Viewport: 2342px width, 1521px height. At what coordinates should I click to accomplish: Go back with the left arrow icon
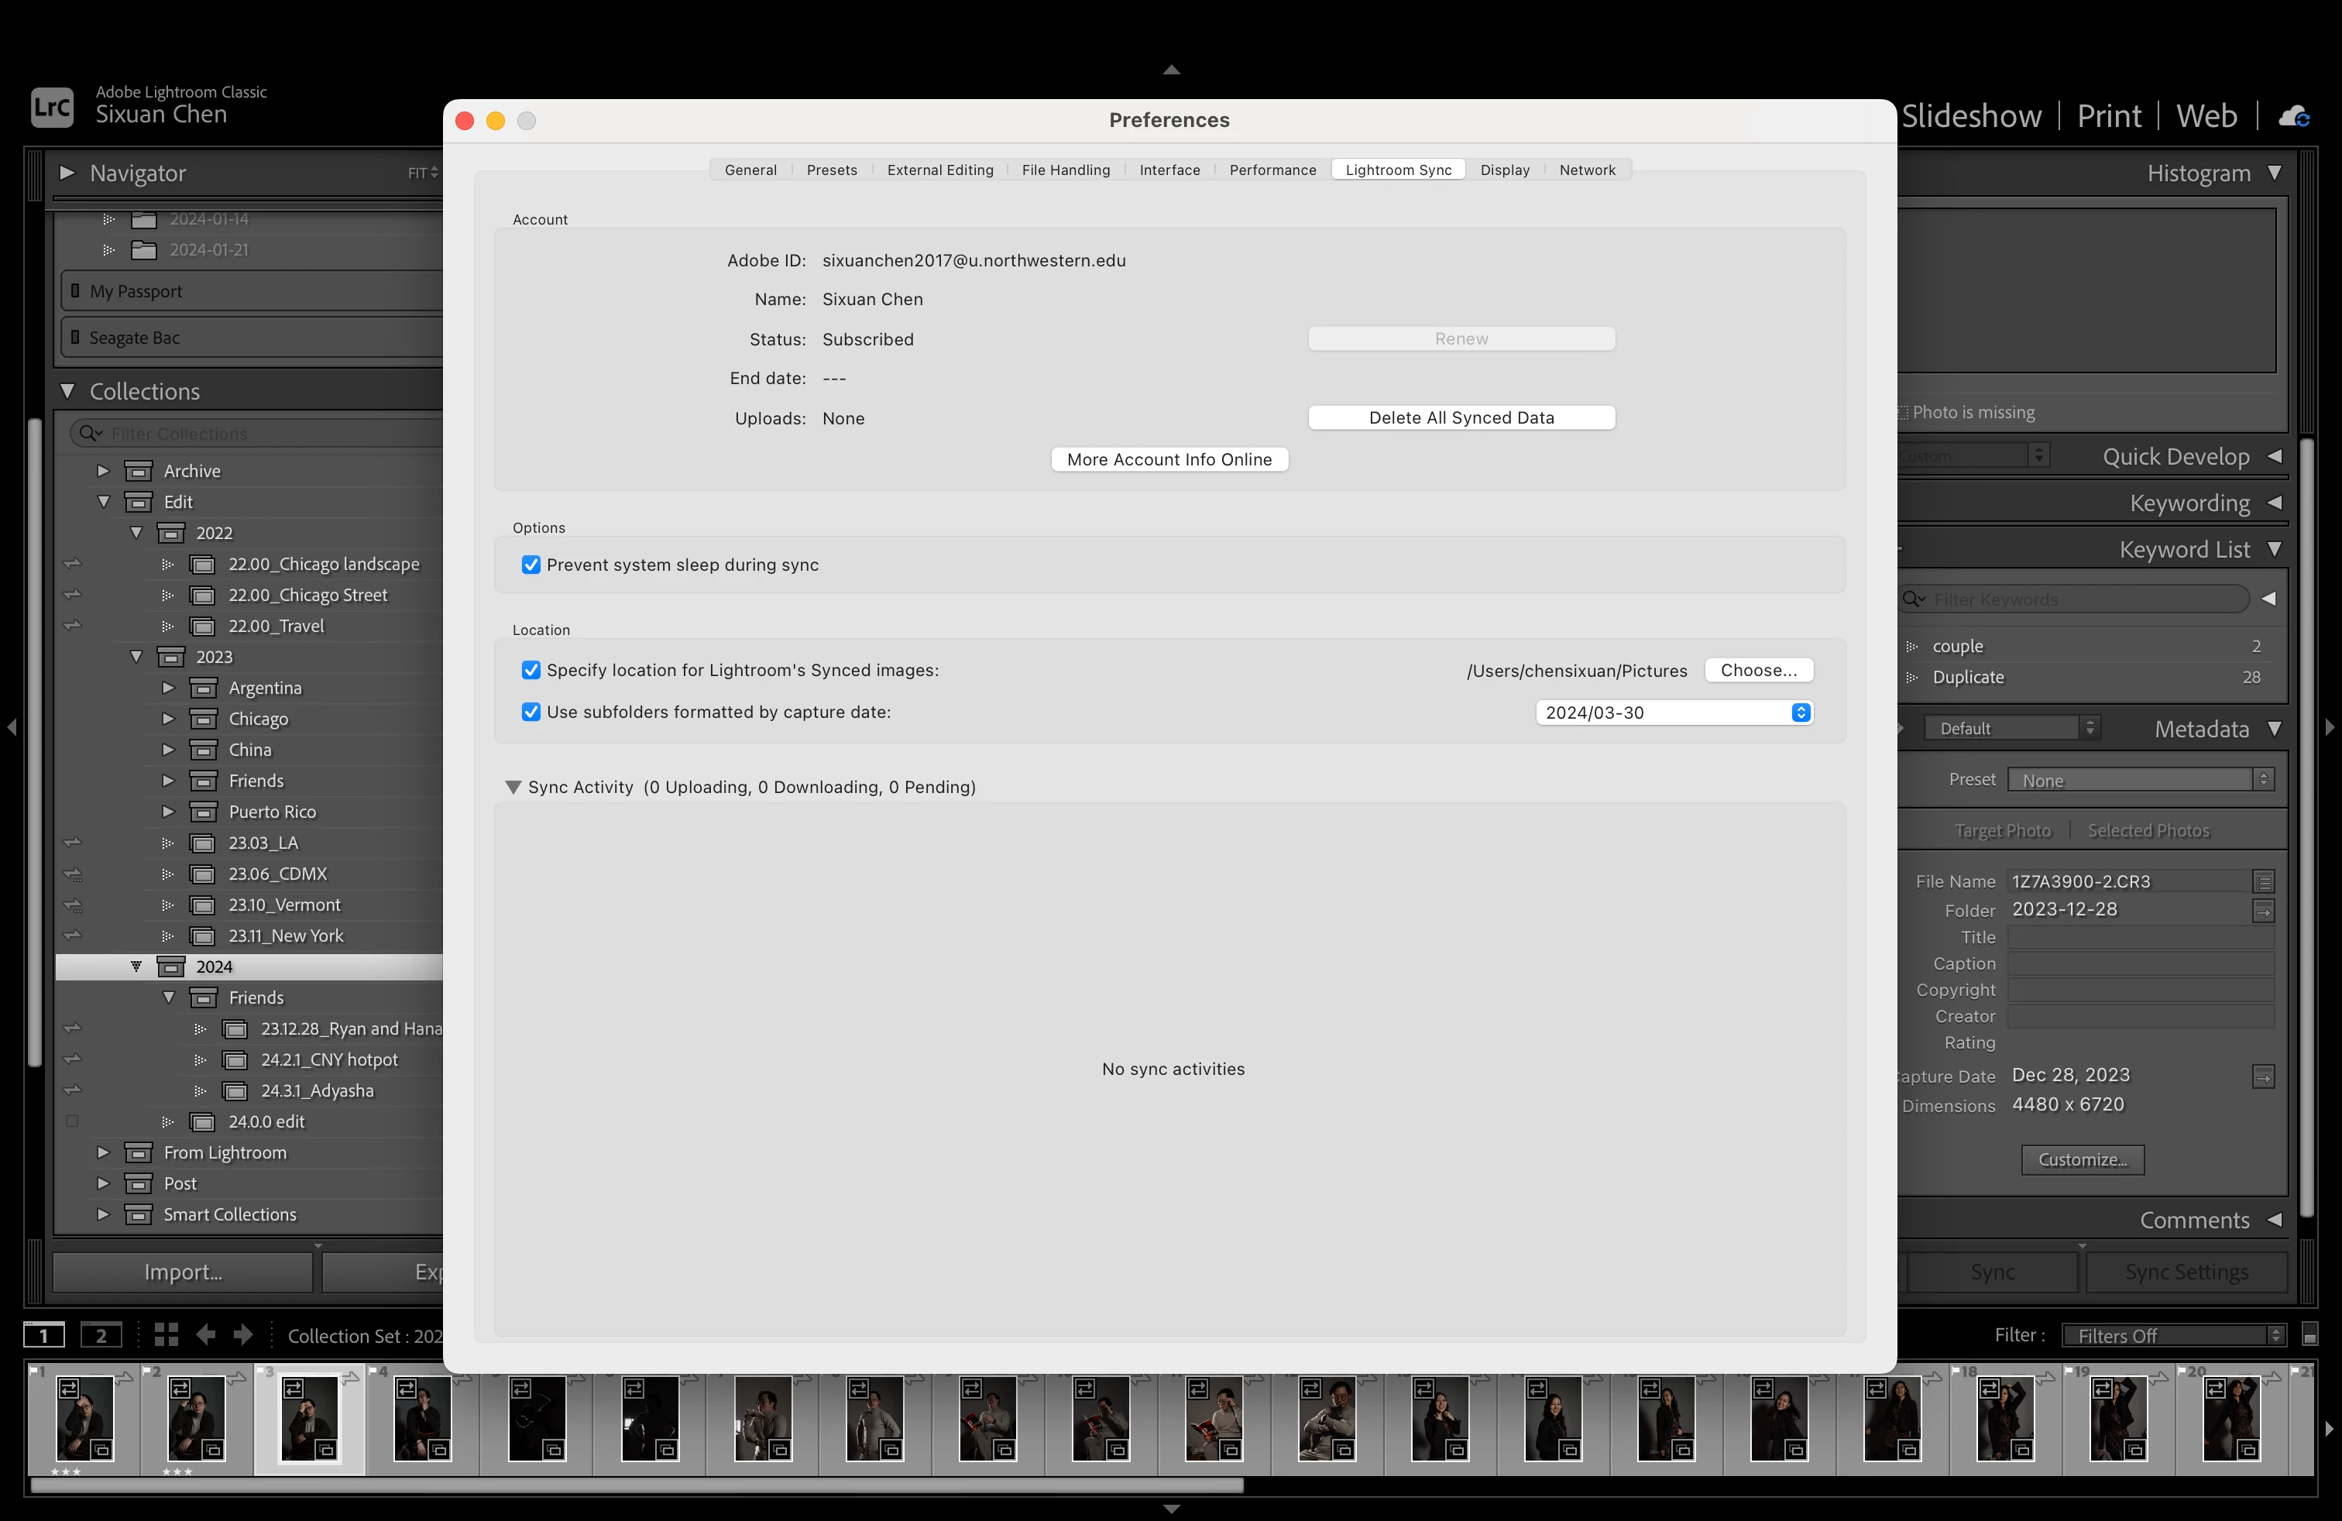tap(206, 1334)
